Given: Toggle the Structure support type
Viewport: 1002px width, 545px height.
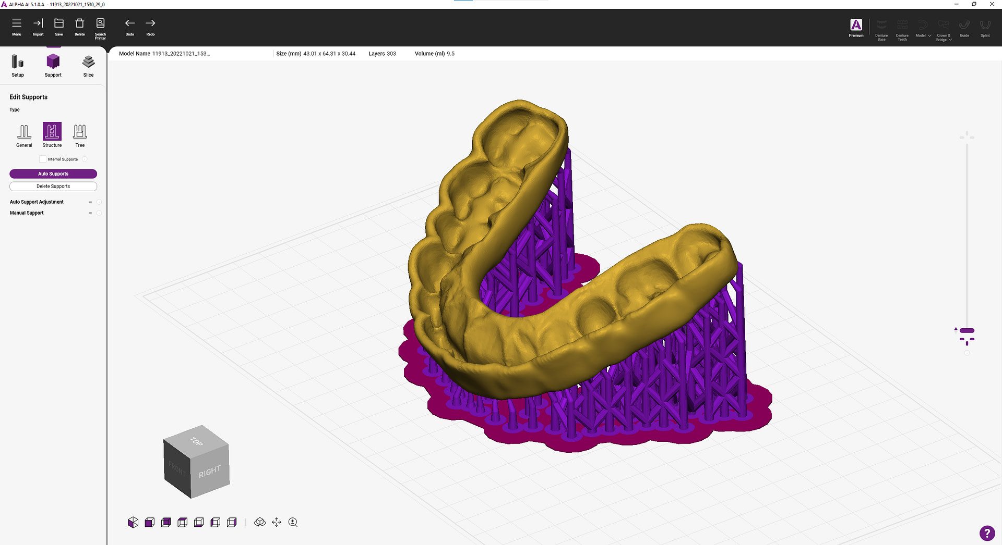Looking at the screenshot, I should tap(52, 133).
